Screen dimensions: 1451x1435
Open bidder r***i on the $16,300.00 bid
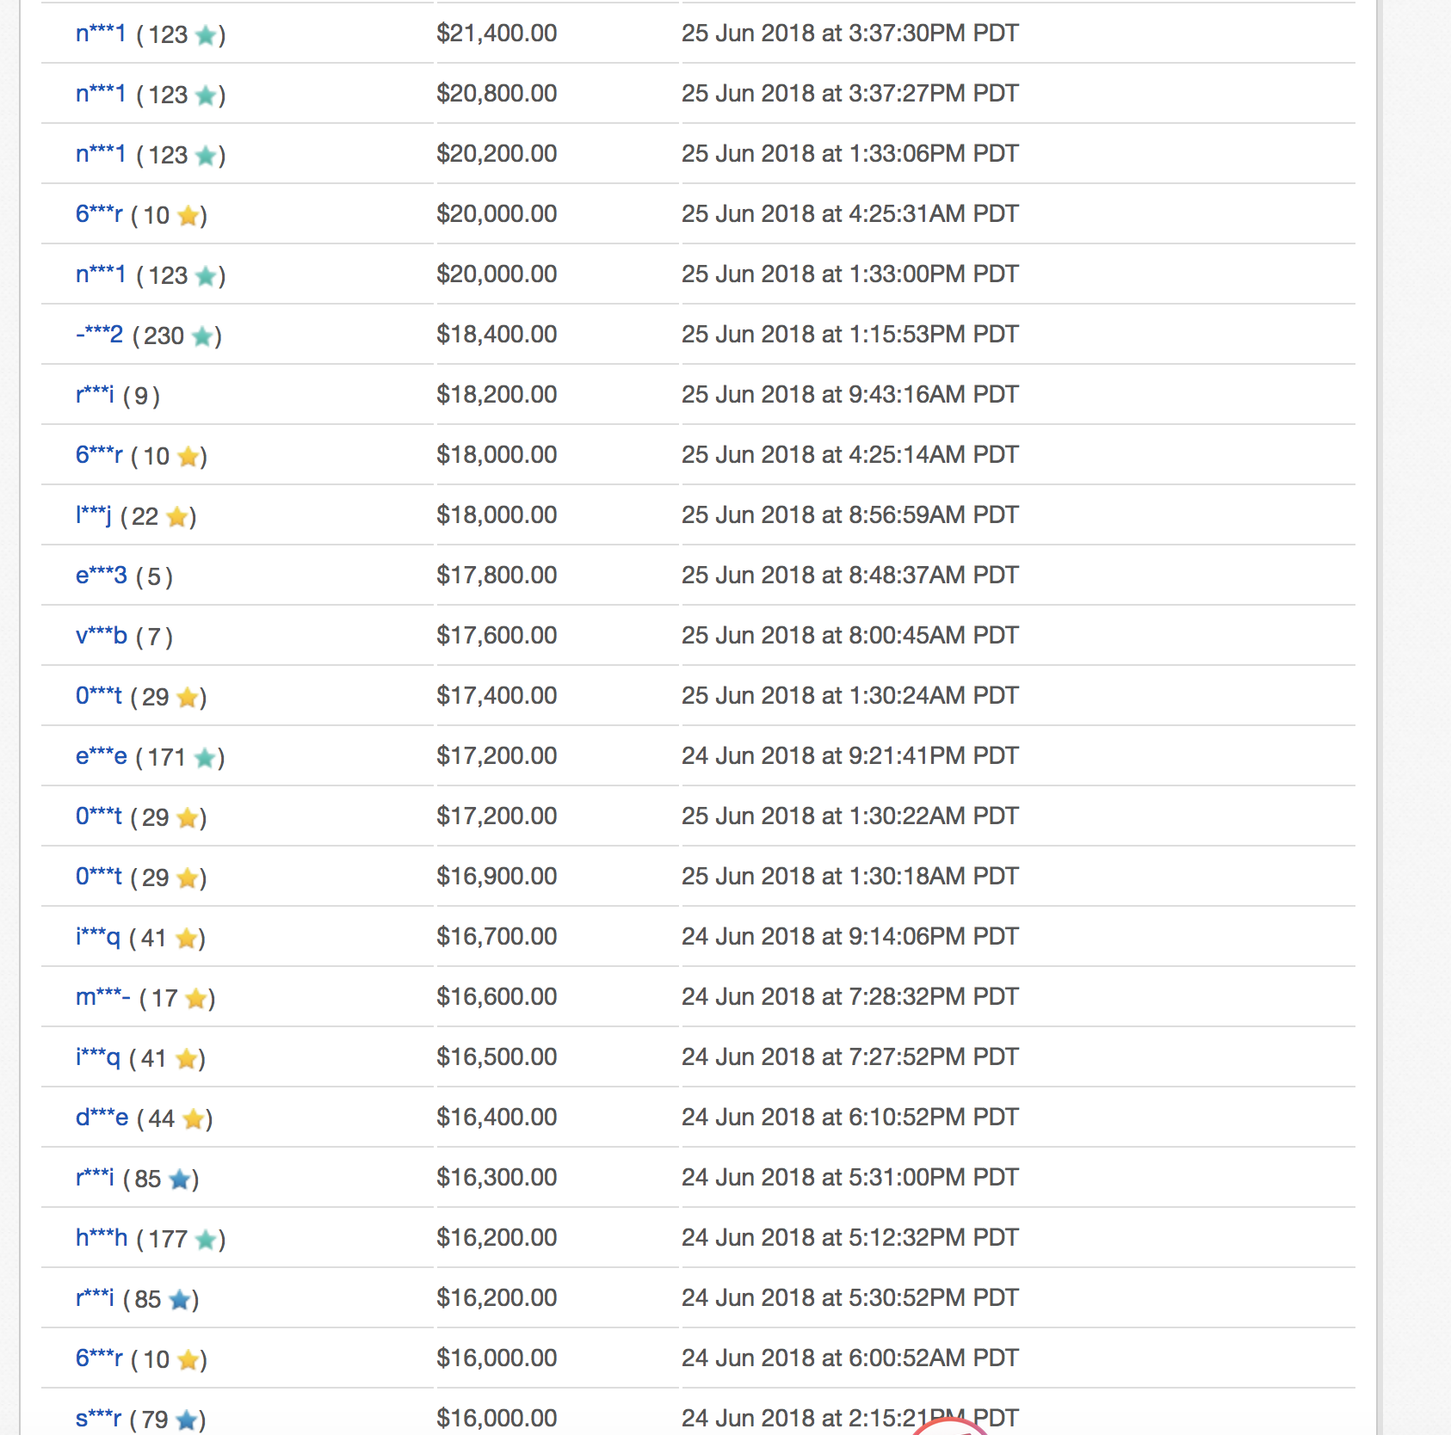coord(95,1178)
